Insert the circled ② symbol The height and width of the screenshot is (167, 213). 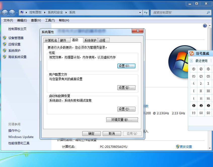201,69
